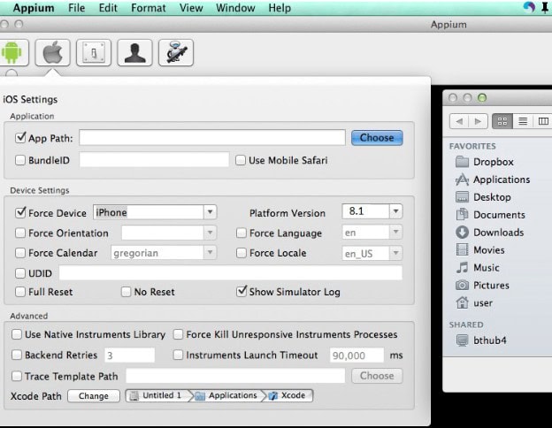This screenshot has height=428, width=552.
Task: Go forward in Finder window
Action: (x=478, y=121)
